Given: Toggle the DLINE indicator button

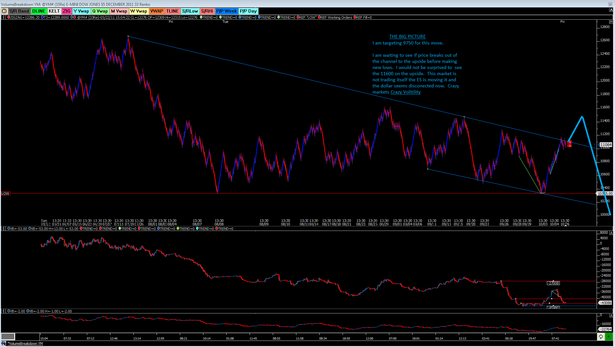Looking at the screenshot, I should point(39,11).
